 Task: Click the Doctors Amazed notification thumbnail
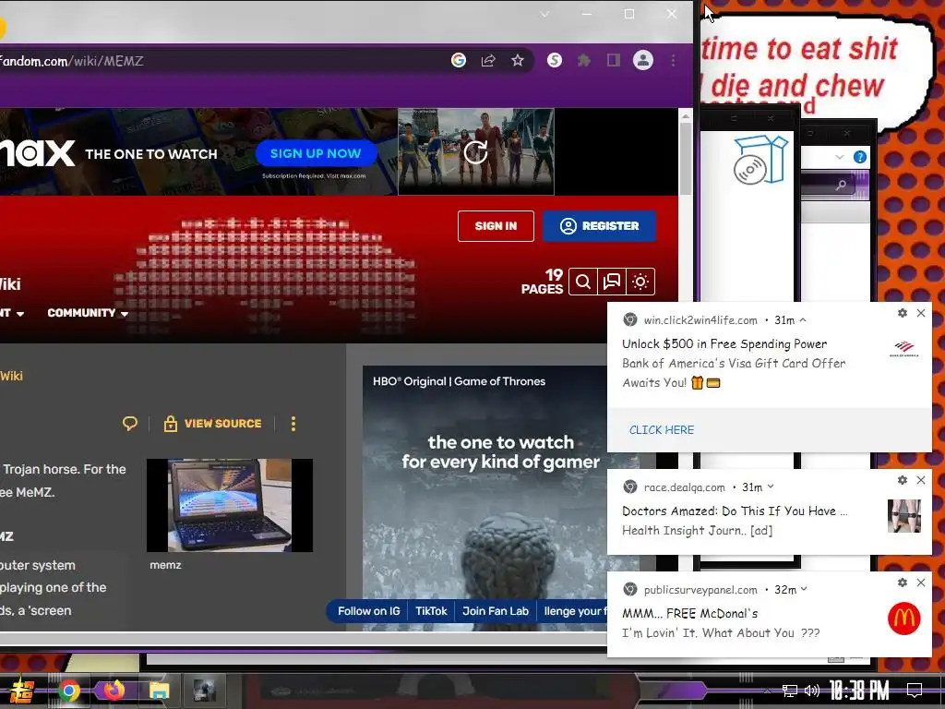coord(904,516)
